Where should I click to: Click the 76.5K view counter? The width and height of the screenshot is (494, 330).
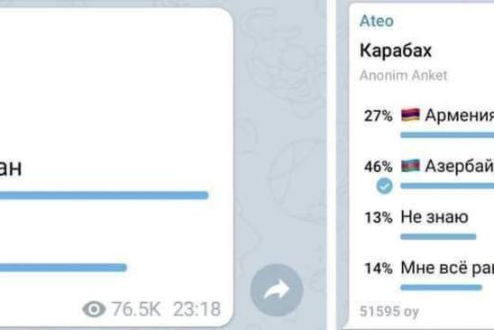136,309
